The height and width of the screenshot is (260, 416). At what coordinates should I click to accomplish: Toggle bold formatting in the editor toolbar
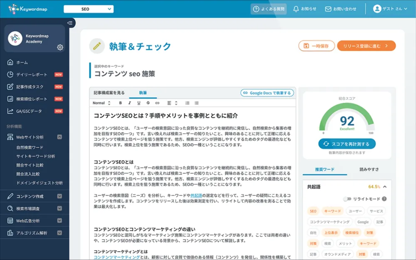tap(121, 103)
